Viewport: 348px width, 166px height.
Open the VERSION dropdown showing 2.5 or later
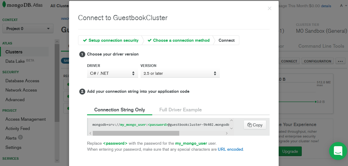pos(180,73)
